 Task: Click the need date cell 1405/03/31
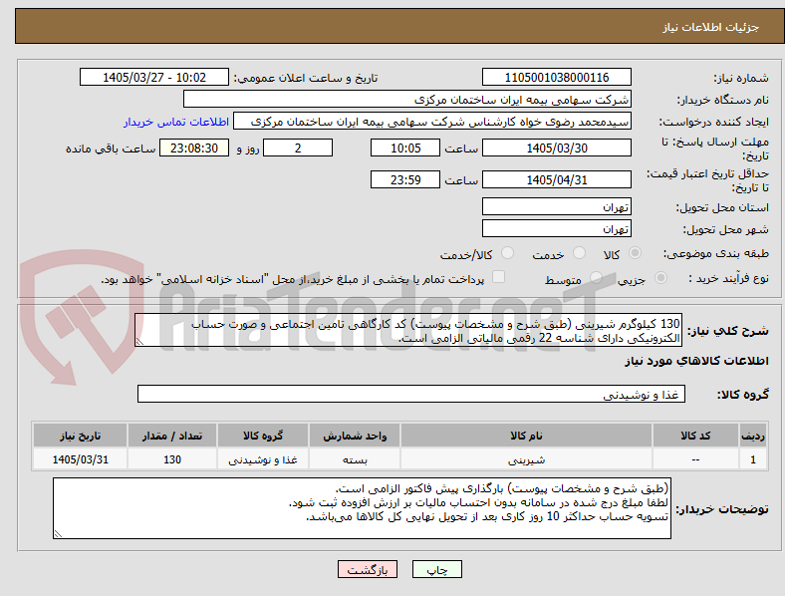(80, 459)
